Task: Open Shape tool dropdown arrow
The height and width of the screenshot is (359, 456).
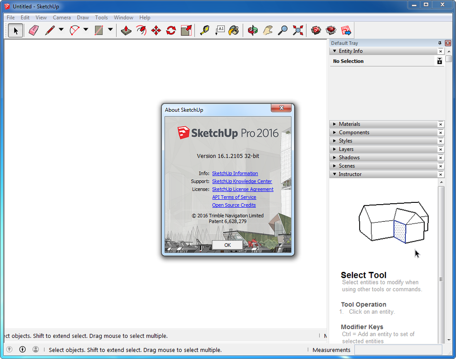Action: tap(110, 29)
